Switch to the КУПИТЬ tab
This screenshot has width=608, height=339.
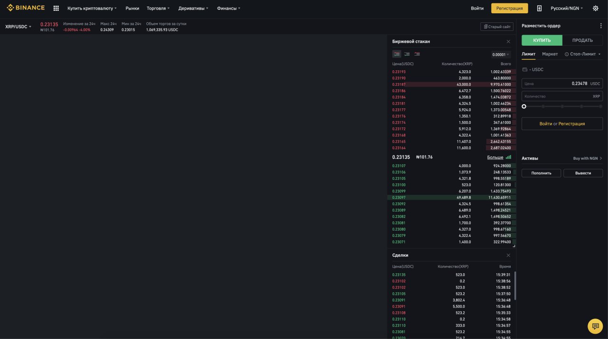click(542, 40)
